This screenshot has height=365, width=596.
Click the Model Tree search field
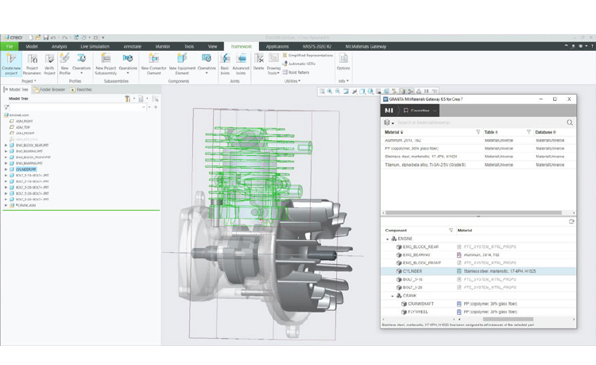(79, 107)
